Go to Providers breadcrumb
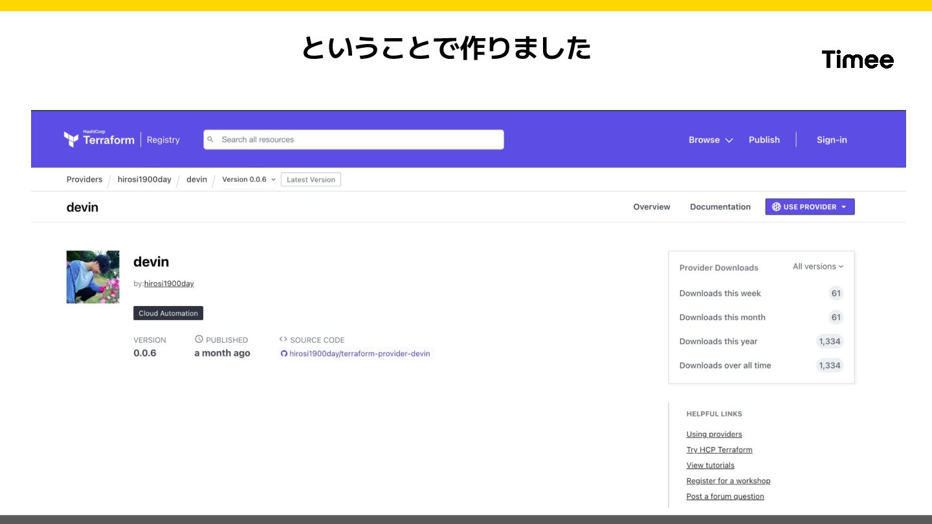The image size is (932, 524). pyautogui.click(x=84, y=179)
